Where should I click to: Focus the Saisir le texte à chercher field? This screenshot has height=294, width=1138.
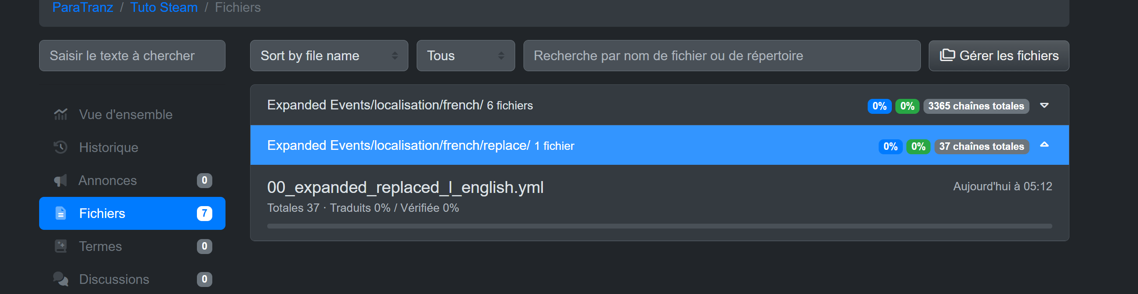pos(132,56)
